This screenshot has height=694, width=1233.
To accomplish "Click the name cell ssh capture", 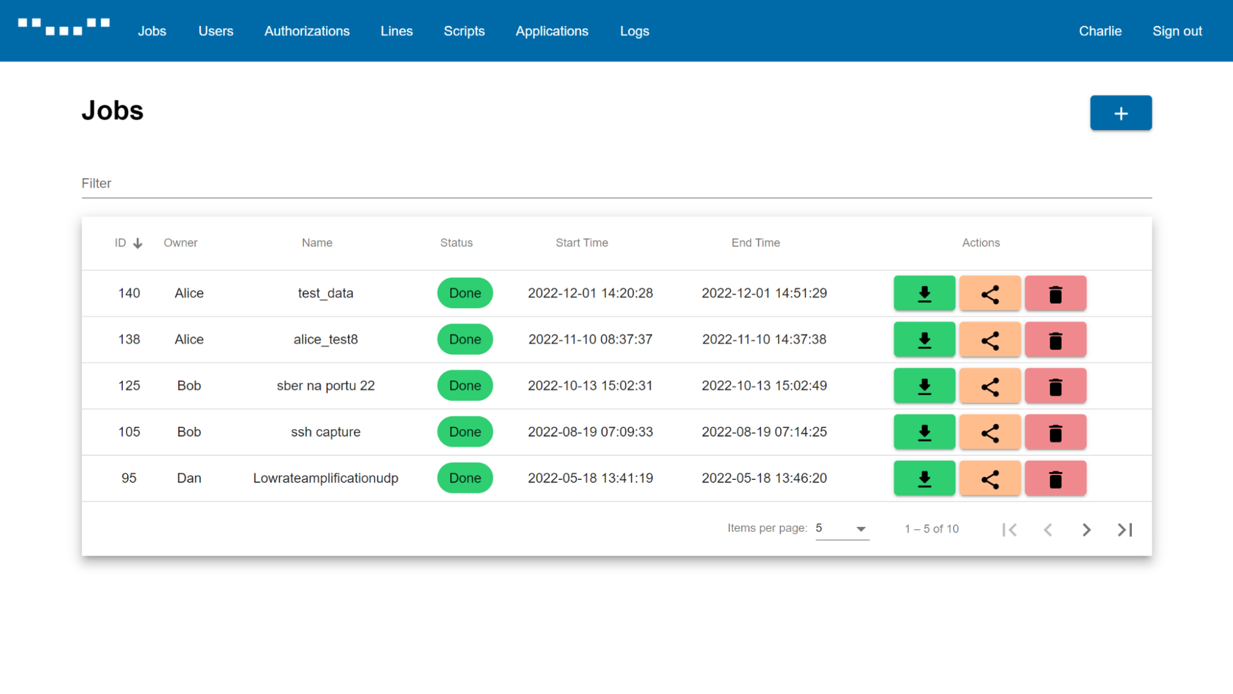I will [x=325, y=432].
